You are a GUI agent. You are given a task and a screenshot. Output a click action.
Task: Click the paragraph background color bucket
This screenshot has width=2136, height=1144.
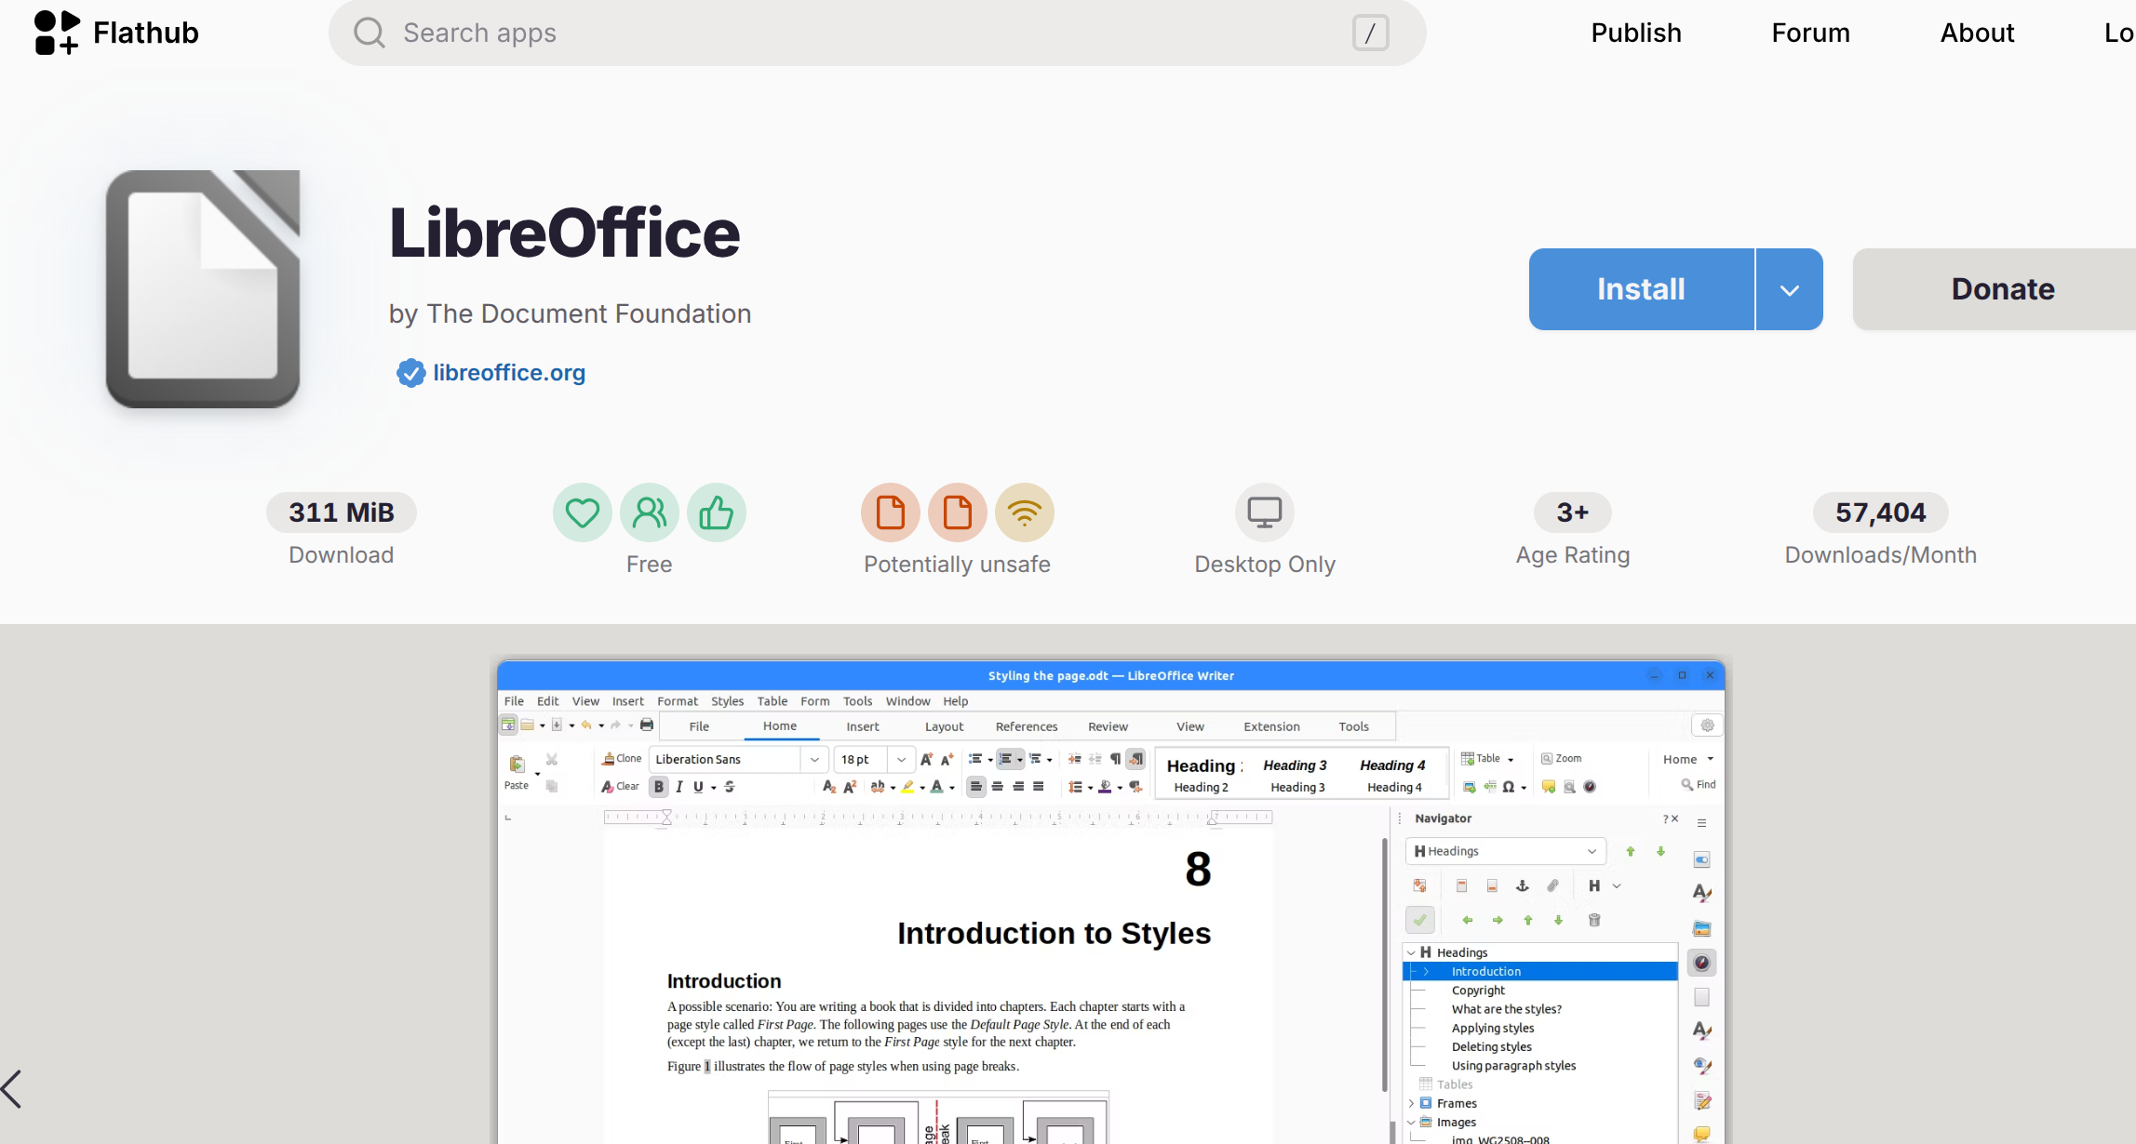(1105, 787)
